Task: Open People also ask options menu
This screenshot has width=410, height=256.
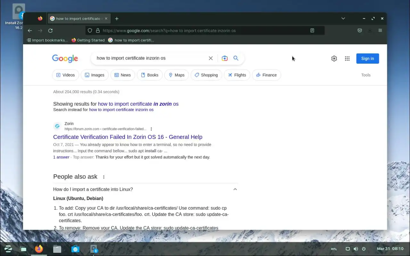Action: pos(103,177)
